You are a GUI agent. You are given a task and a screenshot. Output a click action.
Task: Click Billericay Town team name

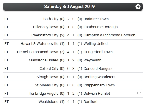[x=46, y=27]
